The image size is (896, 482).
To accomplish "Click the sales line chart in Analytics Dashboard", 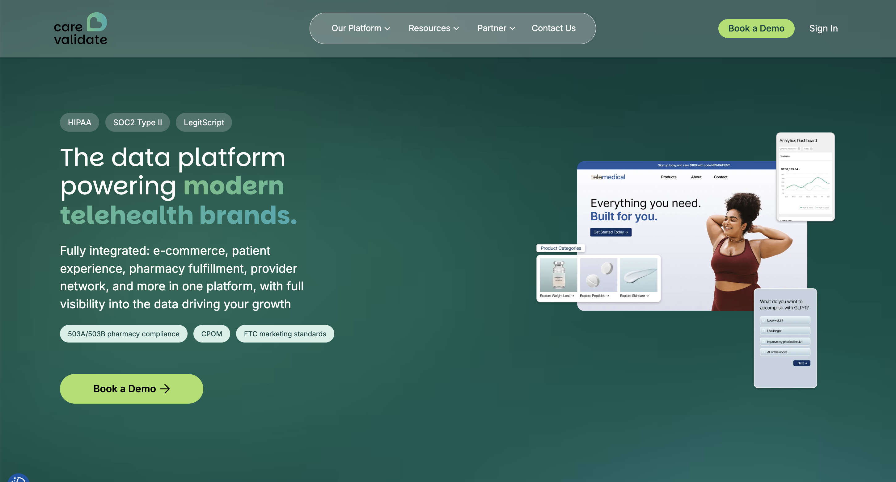I will click(x=805, y=185).
